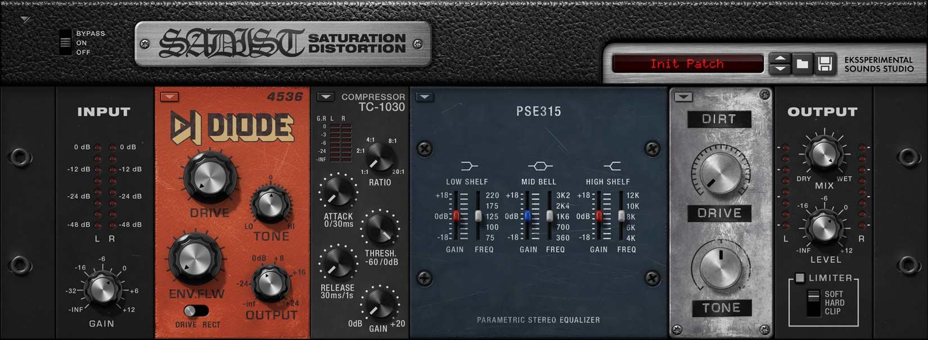This screenshot has width=928, height=340.
Task: Click the compressor G.R meter display
Action: click(340, 143)
